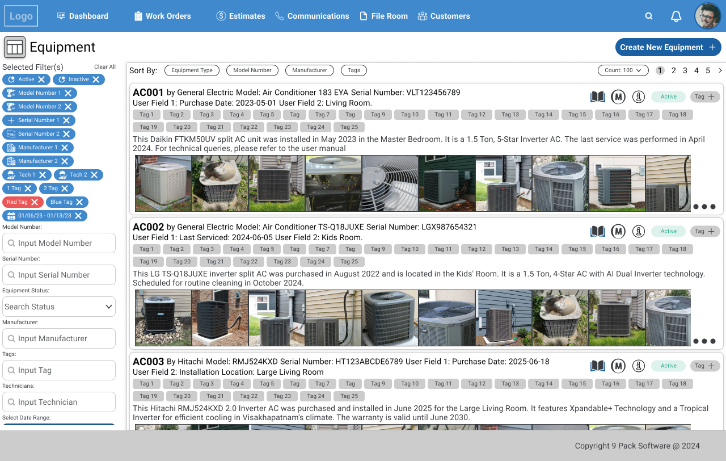Open the search icon in top navigation

pos(649,16)
